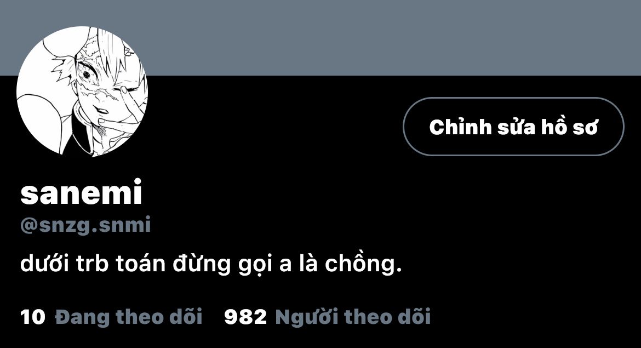The image size is (641, 348).
Task: Click the 'theo dõi' text beside 982
Action: (387, 317)
